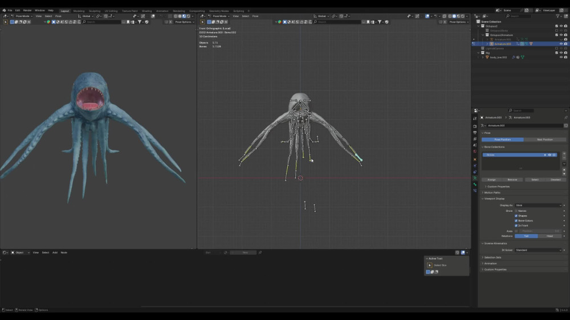Open the Bone properties tab icon
Viewport: 570px width, 320px height.
[x=475, y=184]
